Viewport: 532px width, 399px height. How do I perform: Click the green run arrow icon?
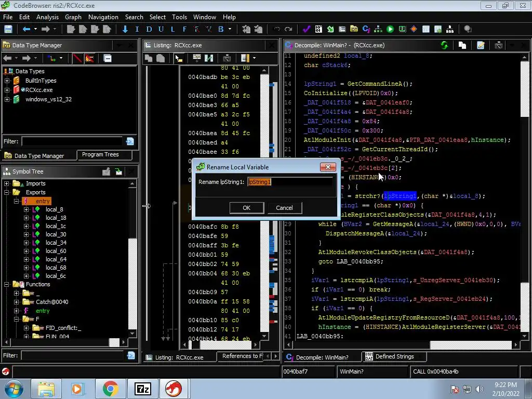click(x=390, y=29)
